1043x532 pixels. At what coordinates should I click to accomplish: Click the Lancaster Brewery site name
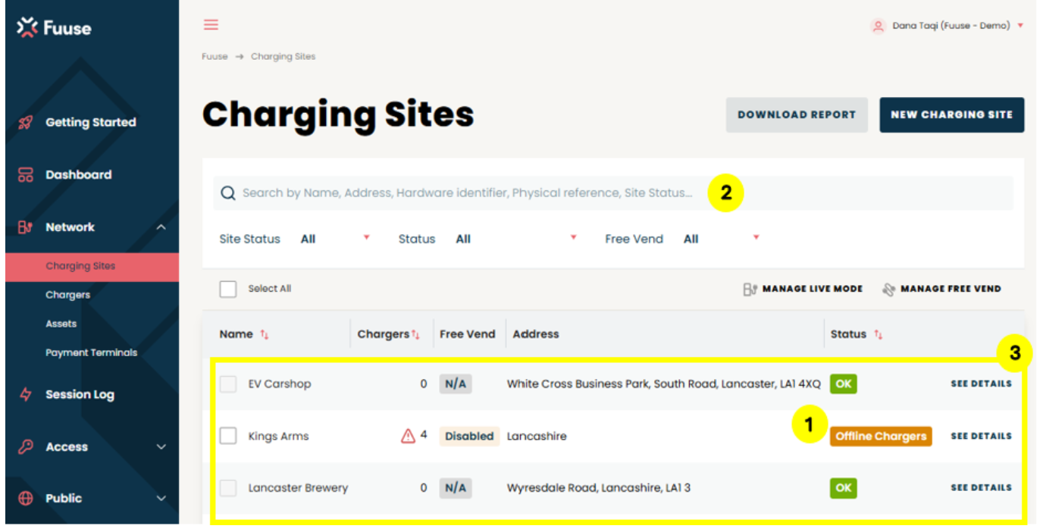298,488
